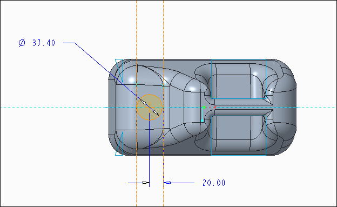Image resolution: width=337 pixels, height=207 pixels.
Task: Click the upper-left cyan triangle marker
Action: coord(119,70)
